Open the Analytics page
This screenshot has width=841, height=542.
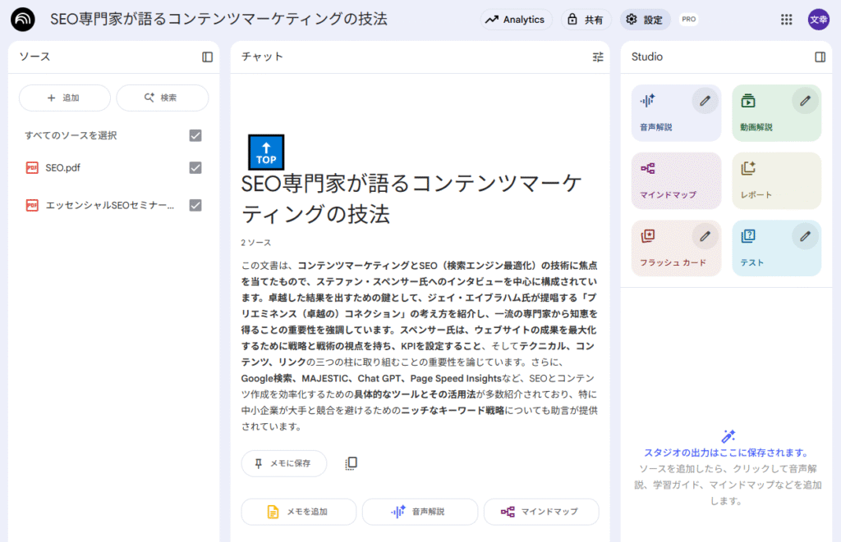[x=516, y=20]
